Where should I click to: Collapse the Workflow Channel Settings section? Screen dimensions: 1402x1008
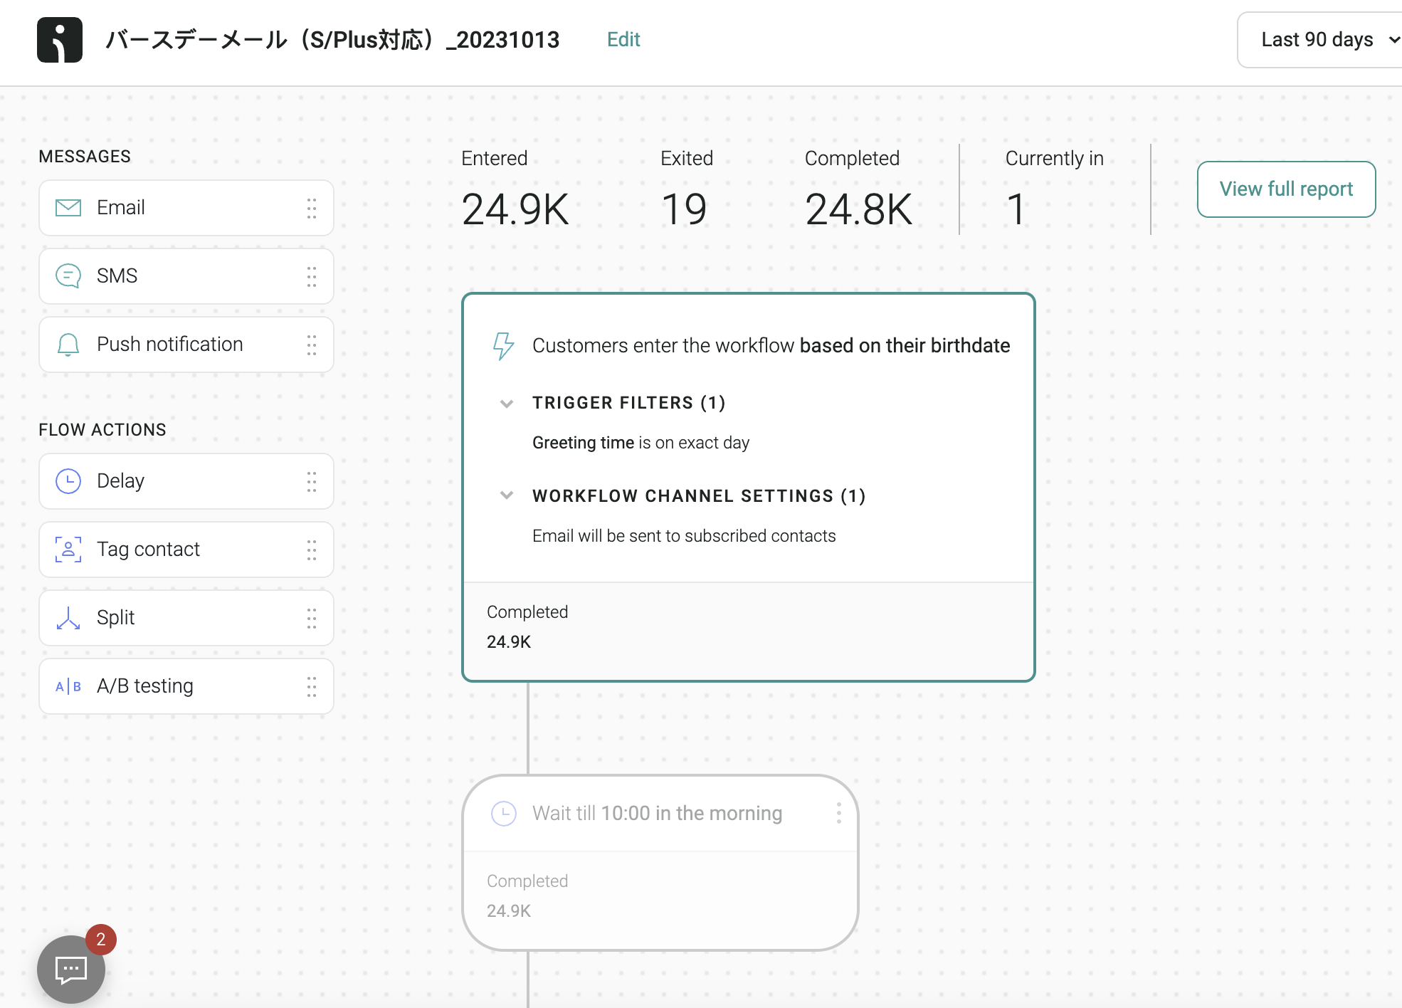507,495
